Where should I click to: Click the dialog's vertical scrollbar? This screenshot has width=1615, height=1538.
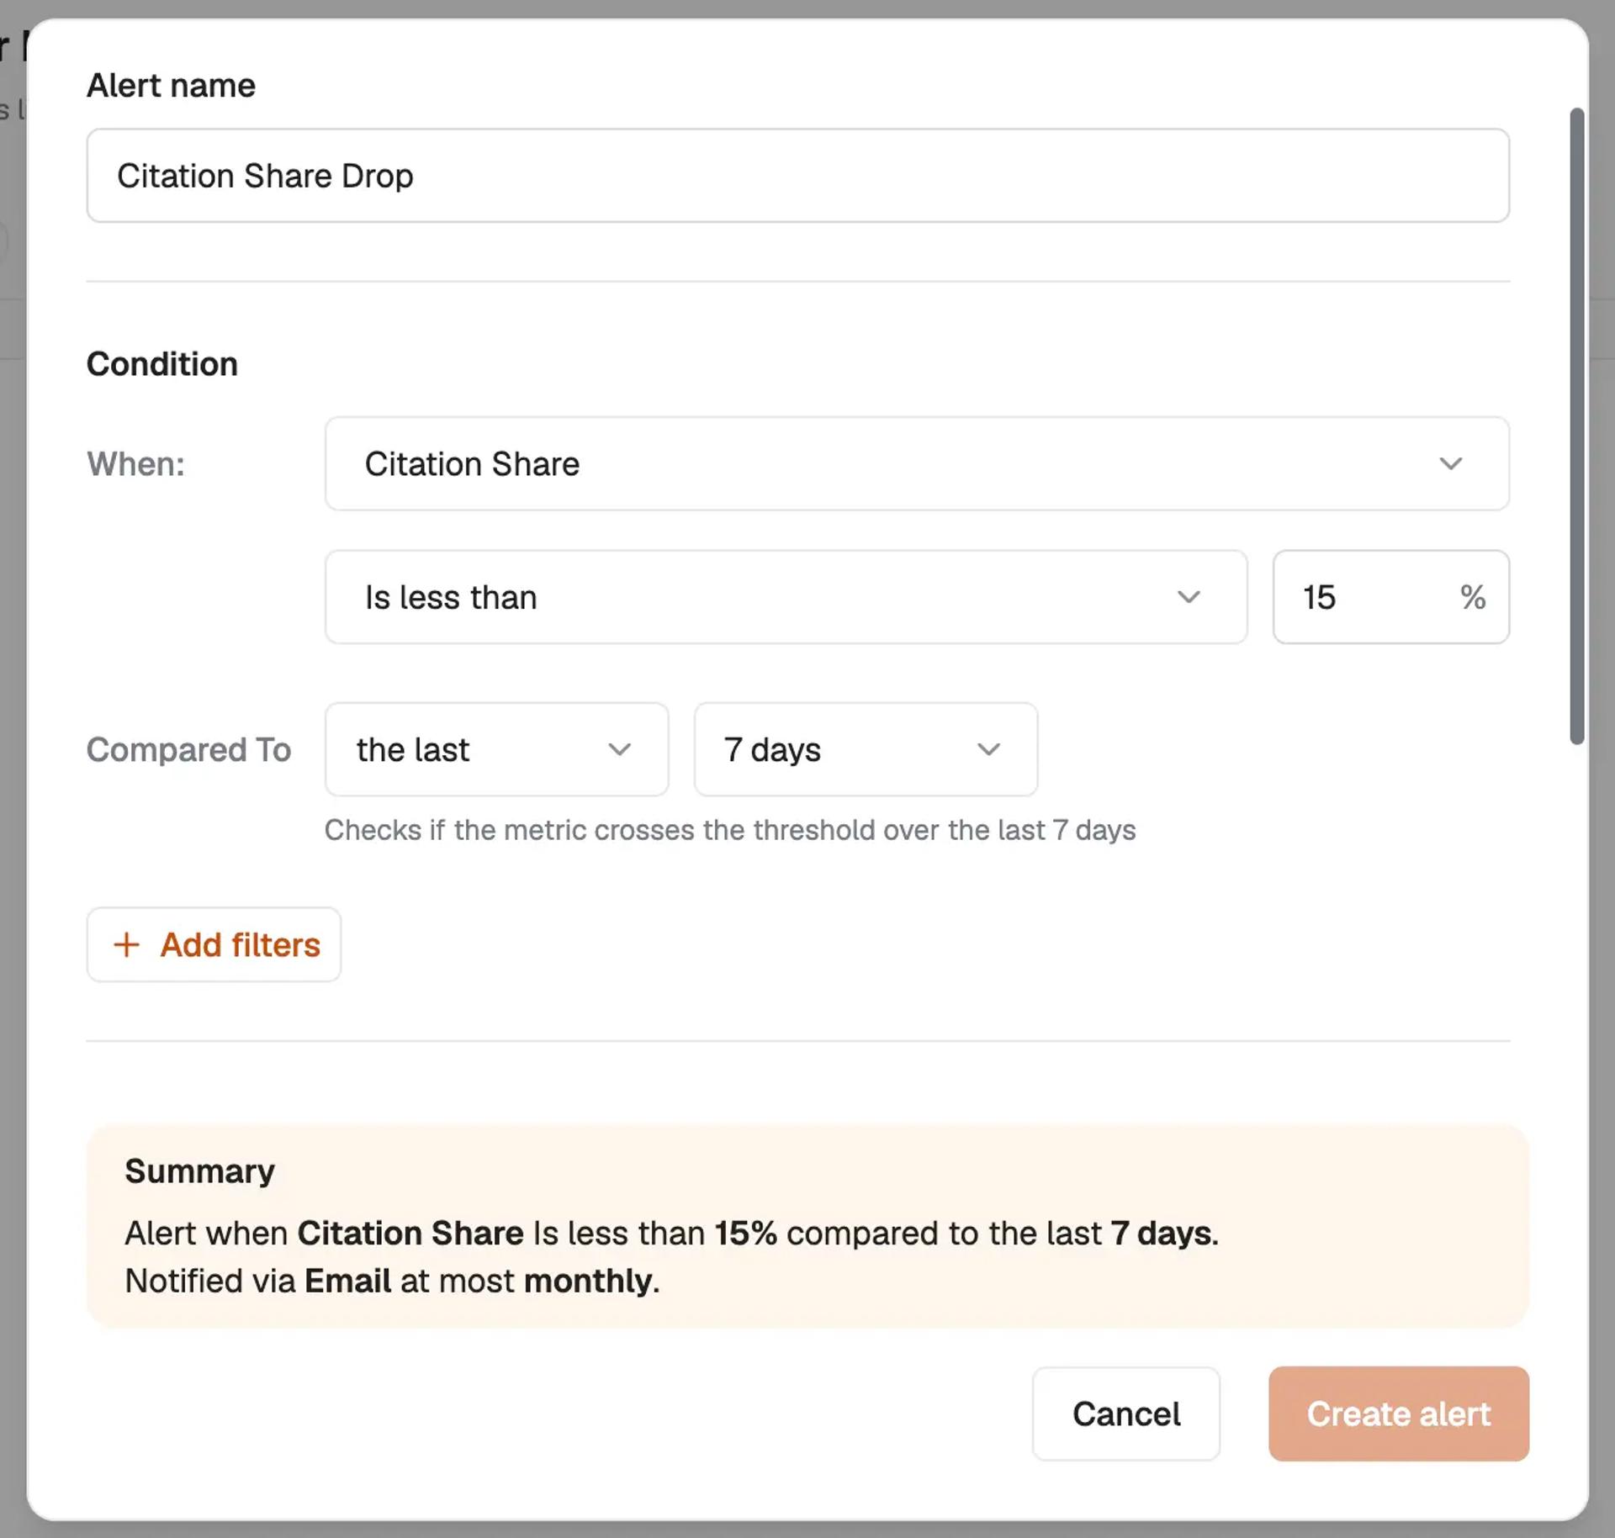pyautogui.click(x=1577, y=425)
